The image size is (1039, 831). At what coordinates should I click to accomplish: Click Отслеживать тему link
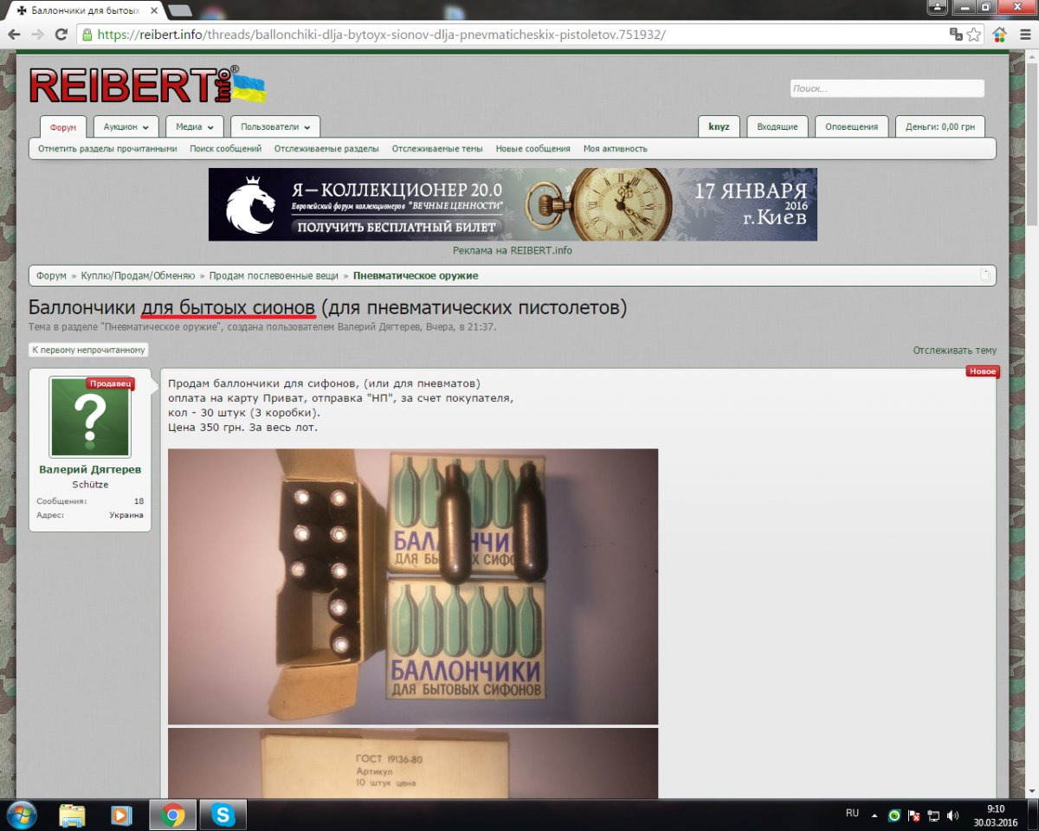(x=955, y=351)
